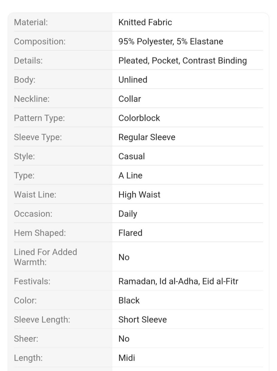Select the Collar neckline value
The image size is (277, 371).
tap(130, 99)
